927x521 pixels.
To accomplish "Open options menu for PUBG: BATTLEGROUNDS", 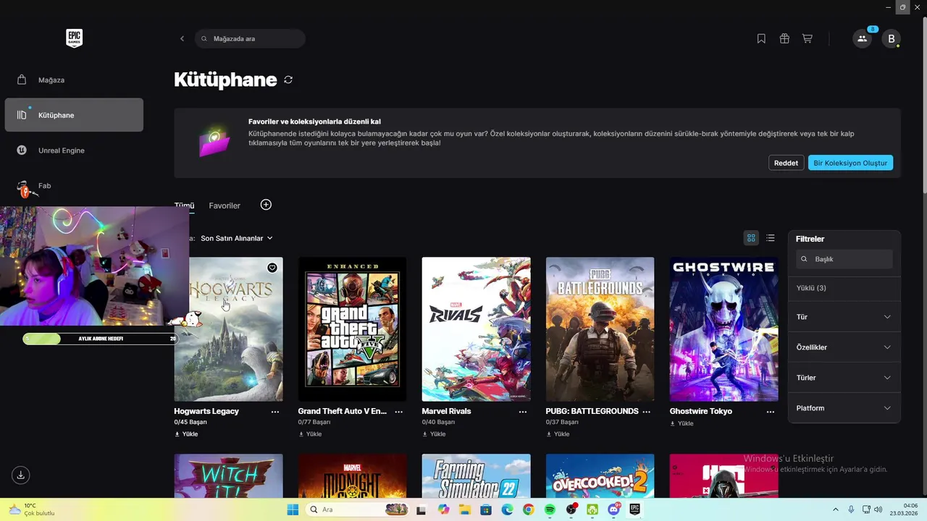I will coord(647,411).
